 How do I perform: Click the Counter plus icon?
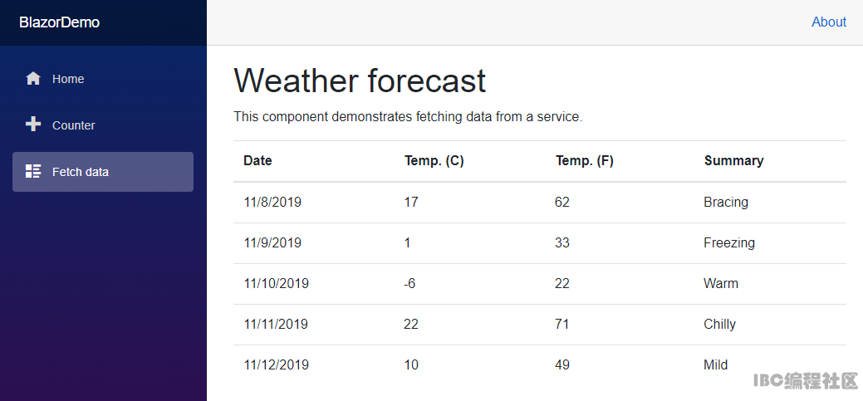pyautogui.click(x=33, y=125)
